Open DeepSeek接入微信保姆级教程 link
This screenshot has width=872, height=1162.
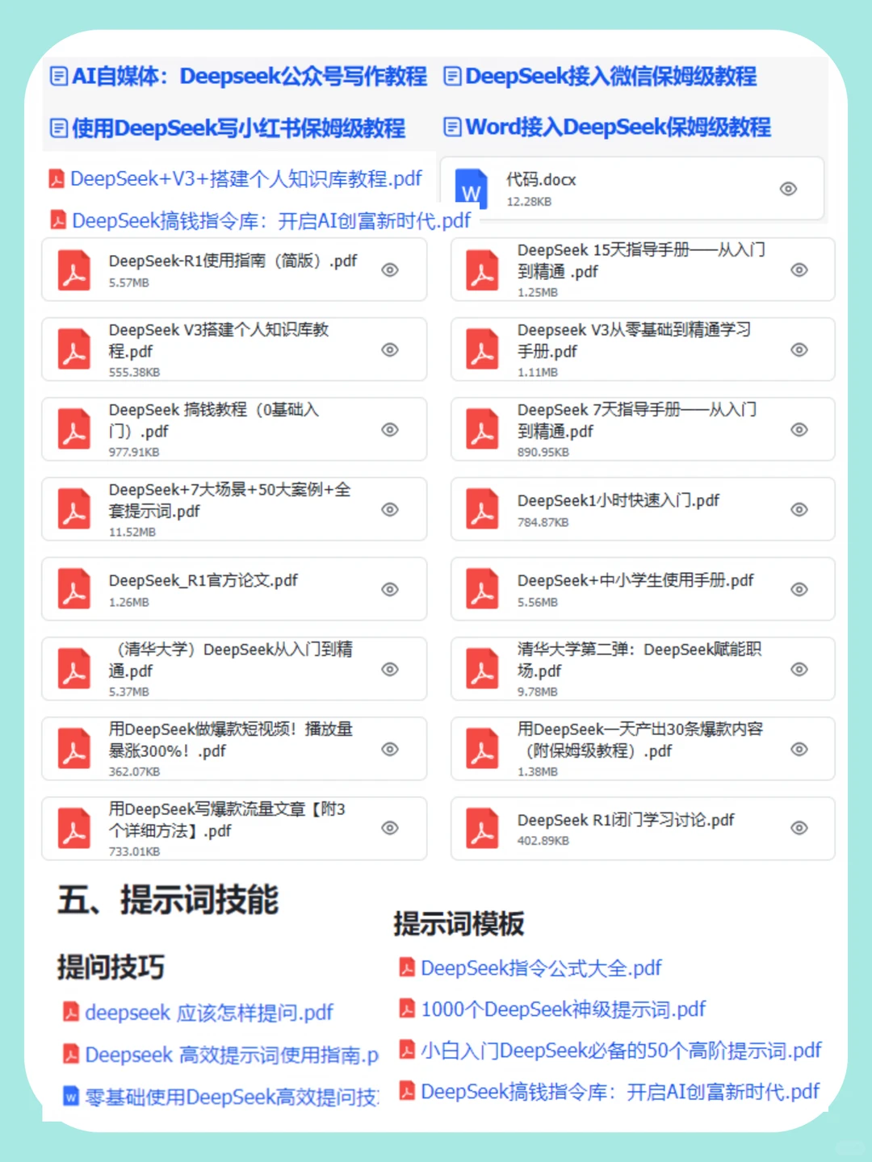click(x=611, y=76)
